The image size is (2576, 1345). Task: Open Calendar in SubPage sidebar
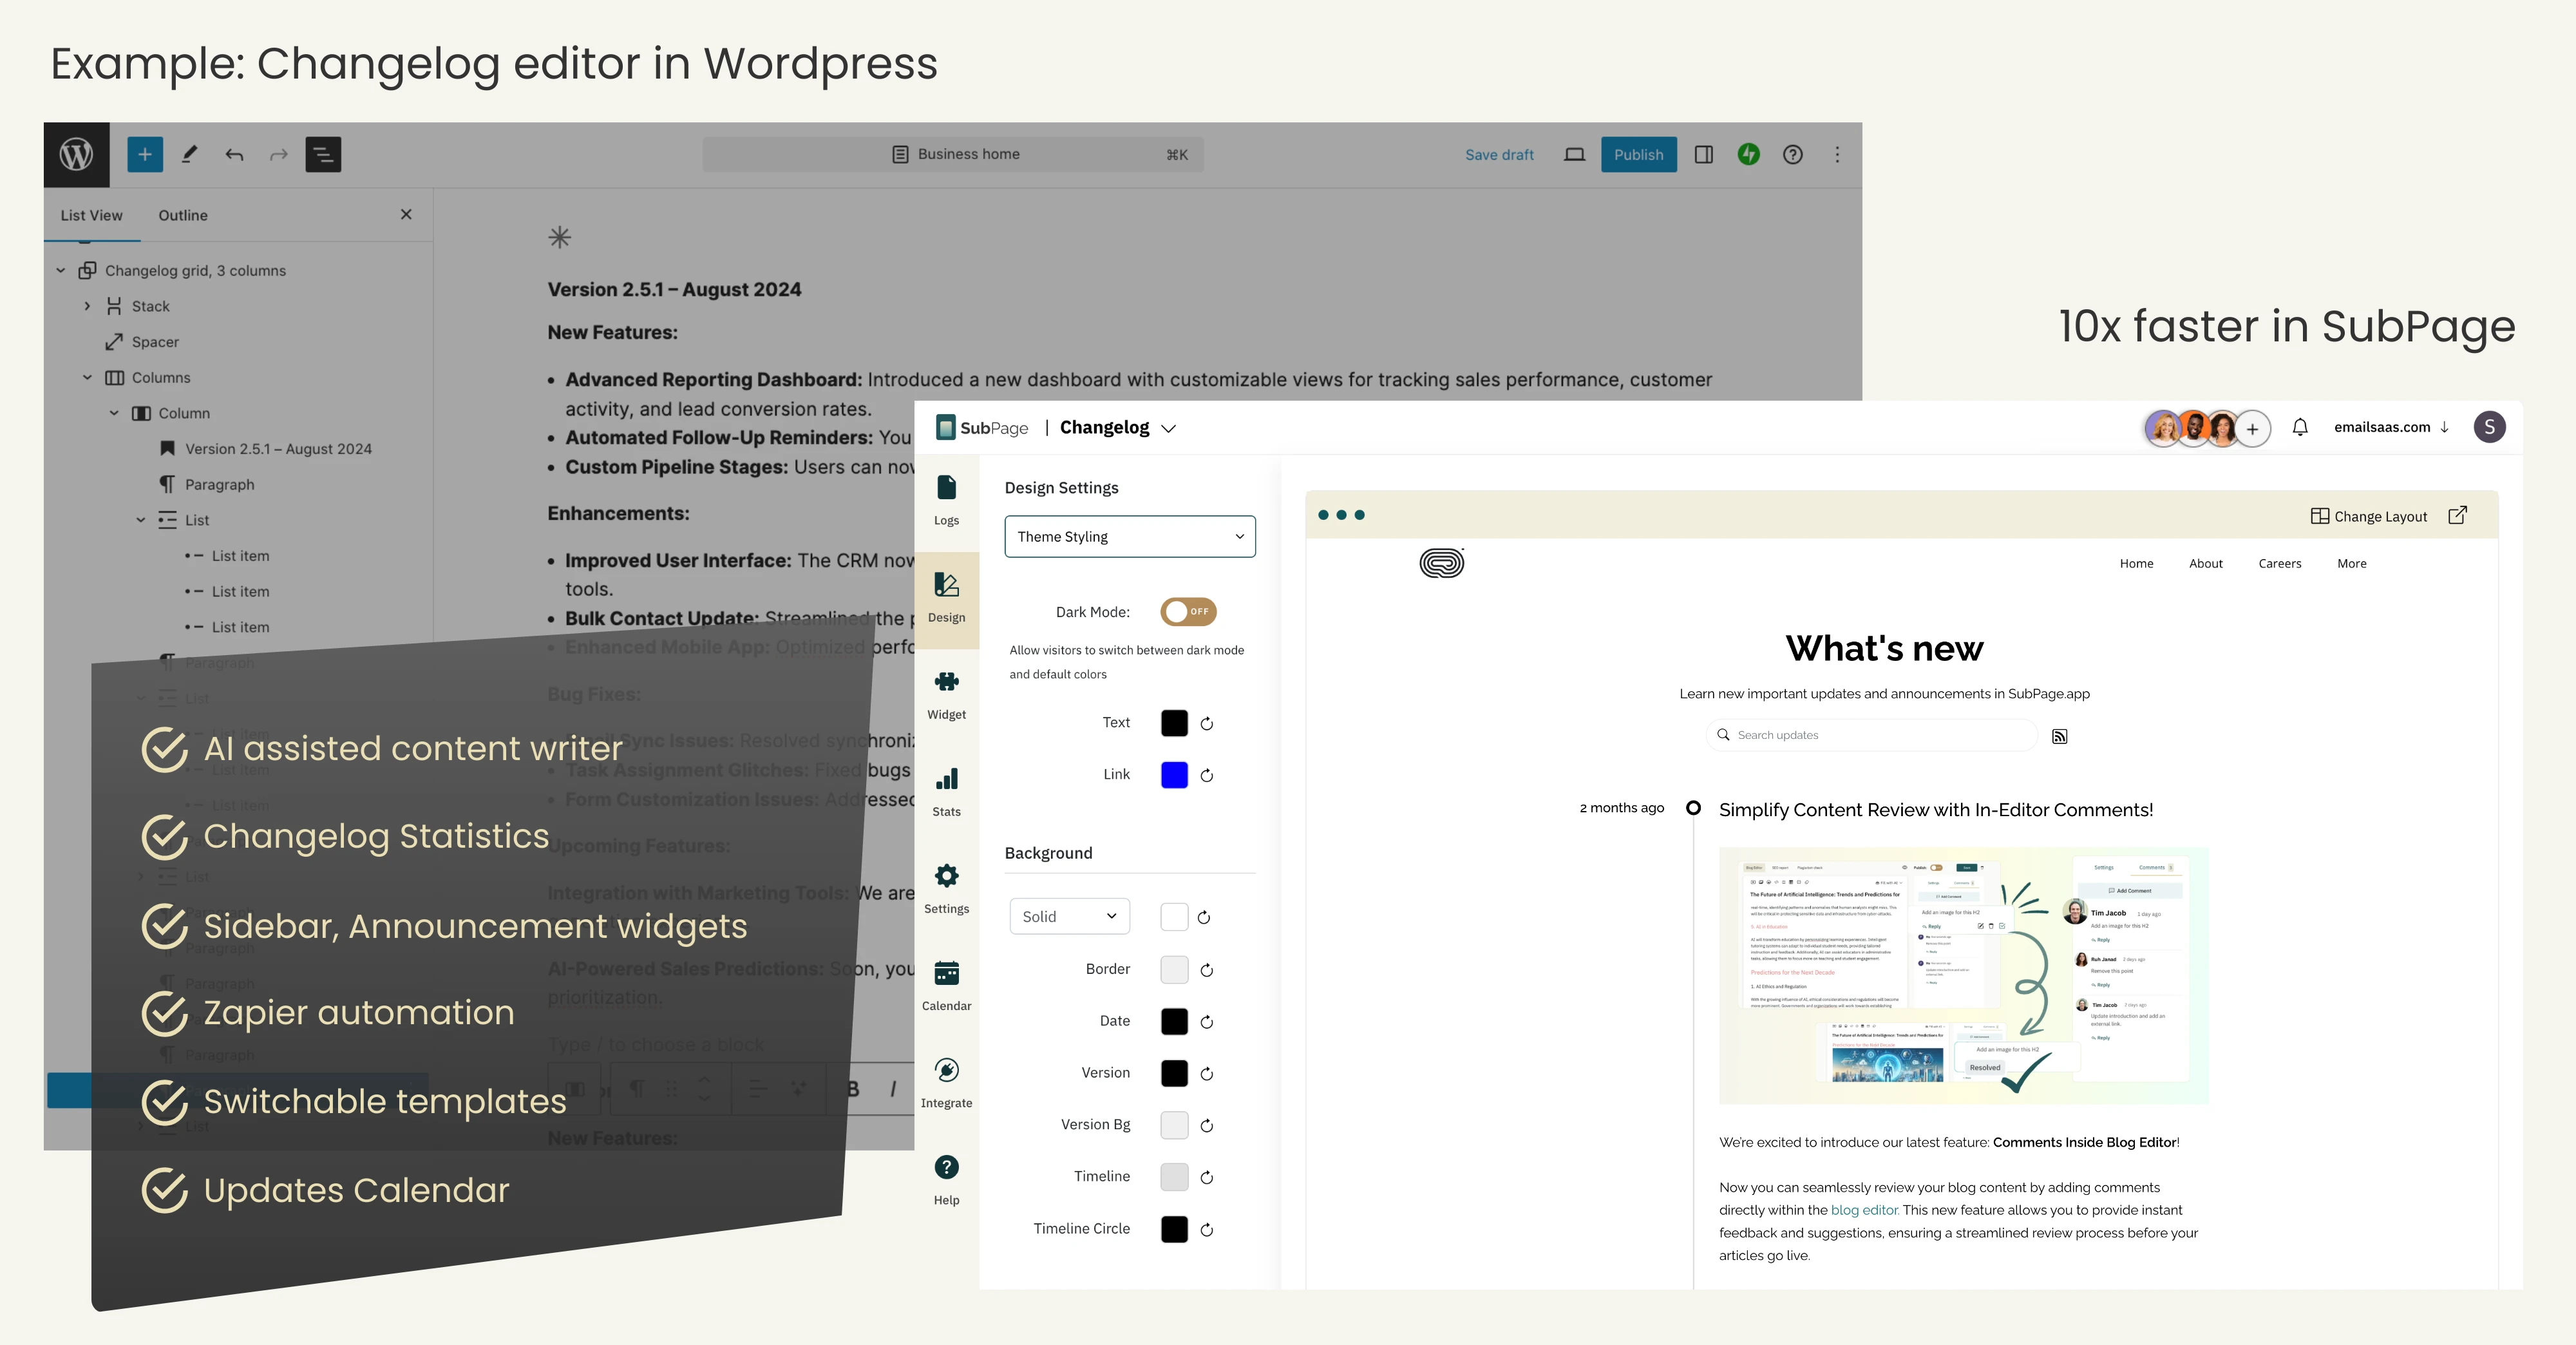946,986
